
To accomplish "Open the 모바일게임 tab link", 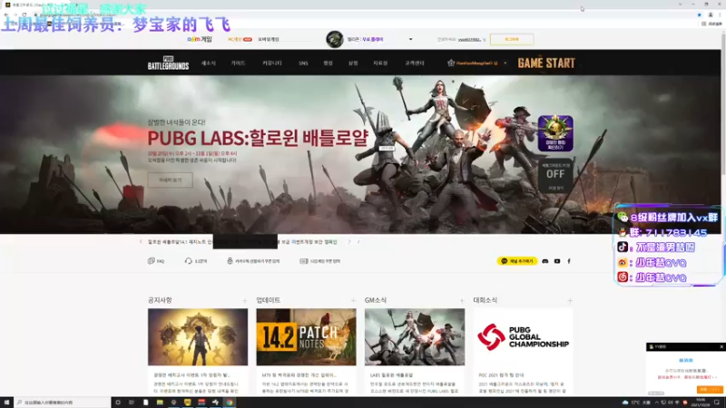I will click(269, 39).
